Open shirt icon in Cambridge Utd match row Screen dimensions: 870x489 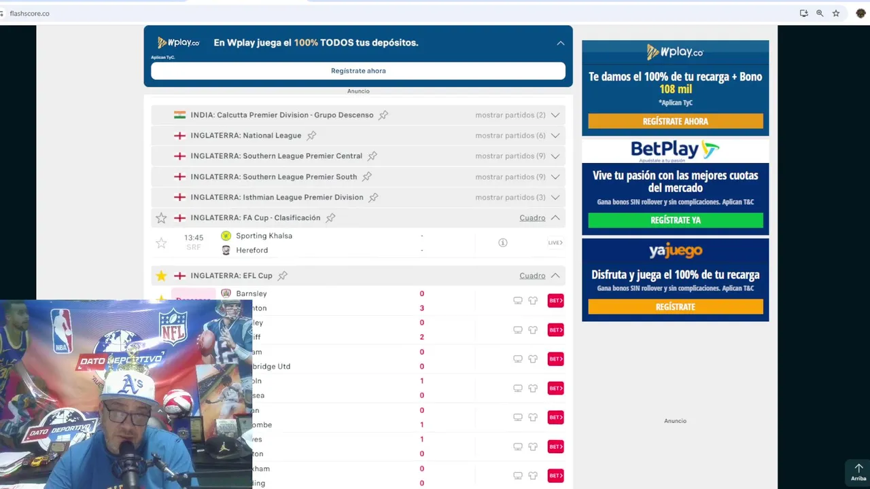[533, 359]
